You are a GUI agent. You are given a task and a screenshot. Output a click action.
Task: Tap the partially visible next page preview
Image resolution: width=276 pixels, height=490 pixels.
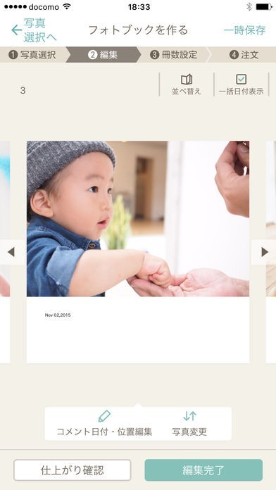click(x=270, y=252)
